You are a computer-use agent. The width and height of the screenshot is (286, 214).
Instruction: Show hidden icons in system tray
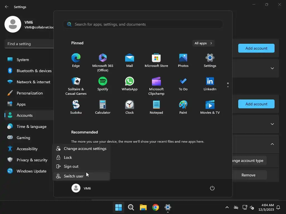[x=227, y=207]
